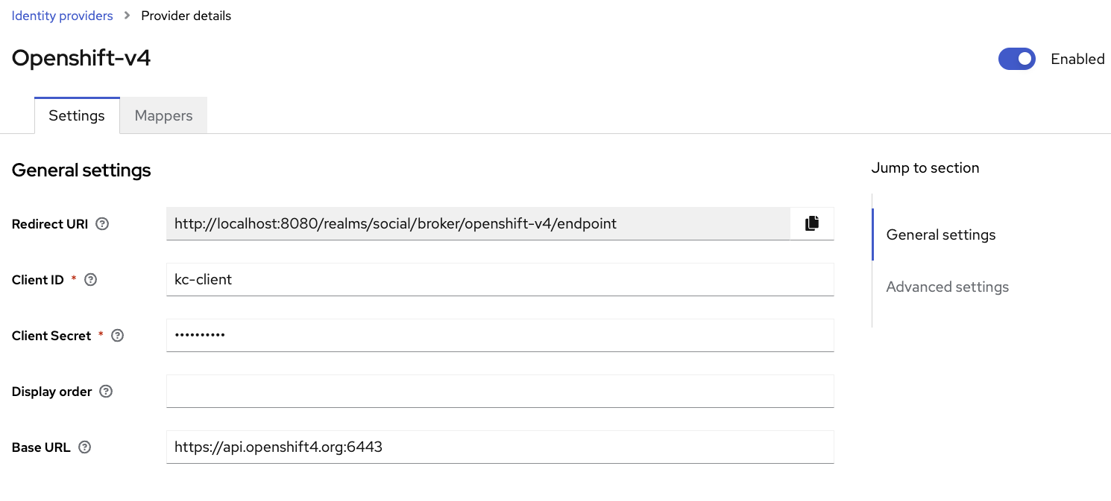Image resolution: width=1111 pixels, height=501 pixels.
Task: Disable the Openshift-v4 identity provider
Action: click(x=1017, y=59)
